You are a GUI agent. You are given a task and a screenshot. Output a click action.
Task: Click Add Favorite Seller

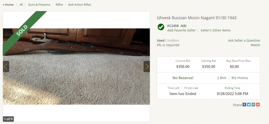click(x=181, y=30)
